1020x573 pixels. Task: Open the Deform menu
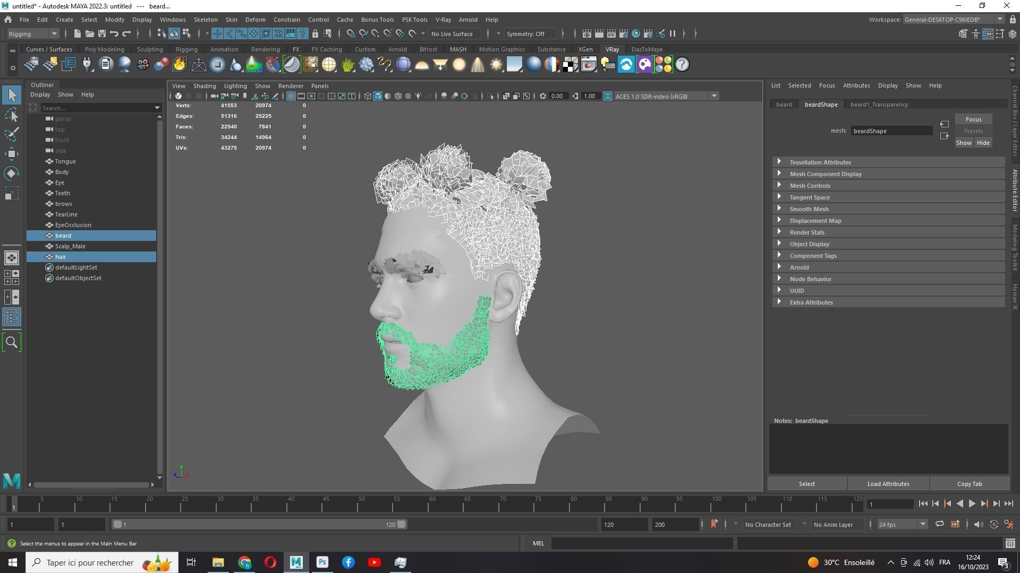tap(255, 20)
